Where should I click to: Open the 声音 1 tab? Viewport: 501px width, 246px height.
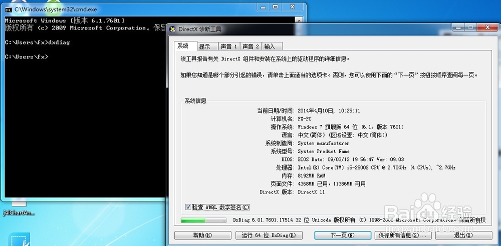(x=229, y=46)
